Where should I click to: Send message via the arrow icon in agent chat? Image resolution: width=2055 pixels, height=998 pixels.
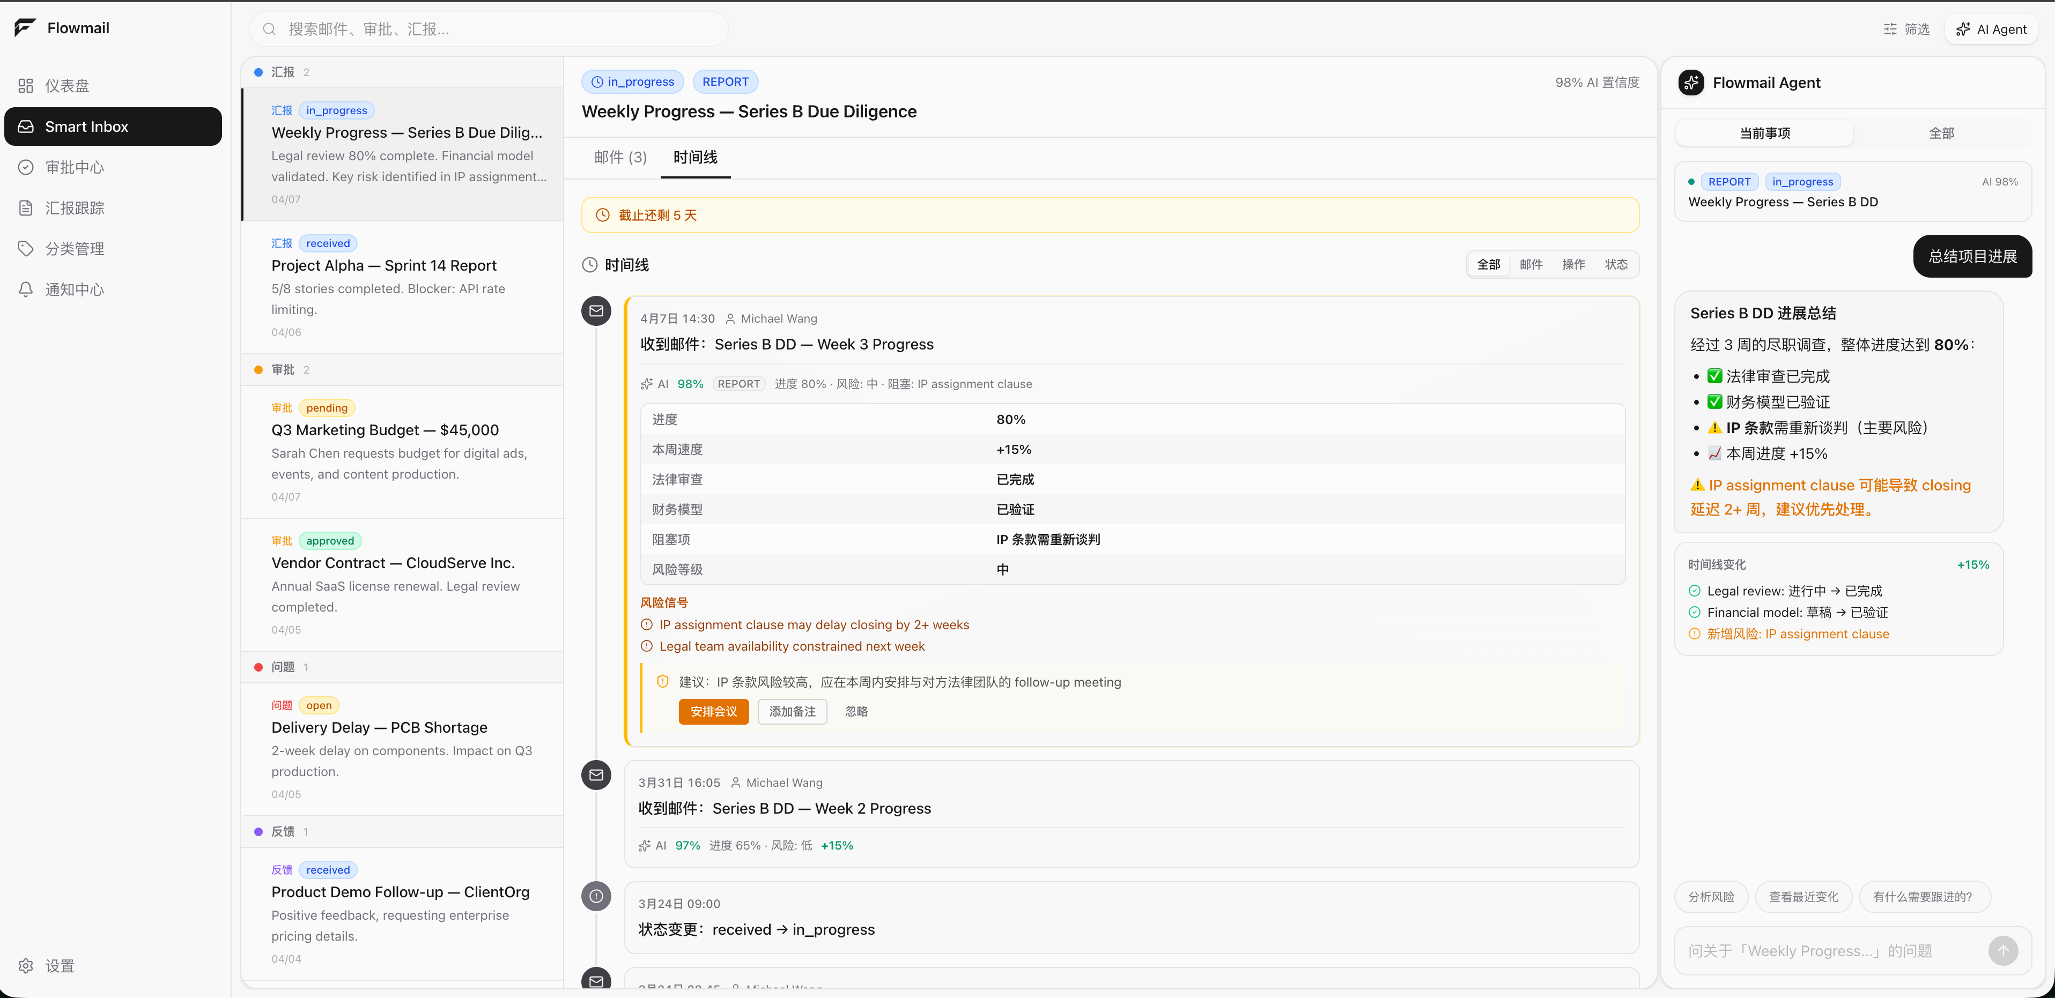click(2003, 950)
